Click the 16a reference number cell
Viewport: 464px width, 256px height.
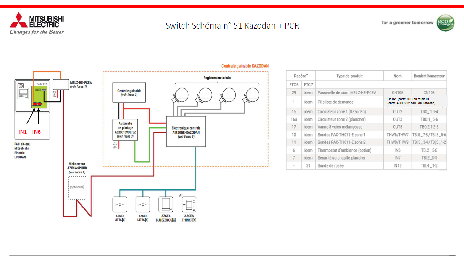click(294, 119)
